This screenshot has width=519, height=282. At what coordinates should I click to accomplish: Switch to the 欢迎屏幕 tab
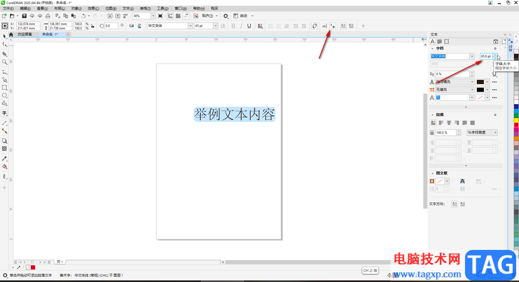coord(25,34)
